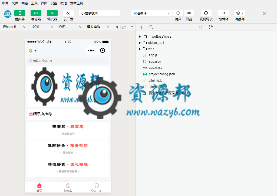This screenshot has width=277, height=196.
Task: Click the project avatar logo icon
Action: (x=8, y=14)
